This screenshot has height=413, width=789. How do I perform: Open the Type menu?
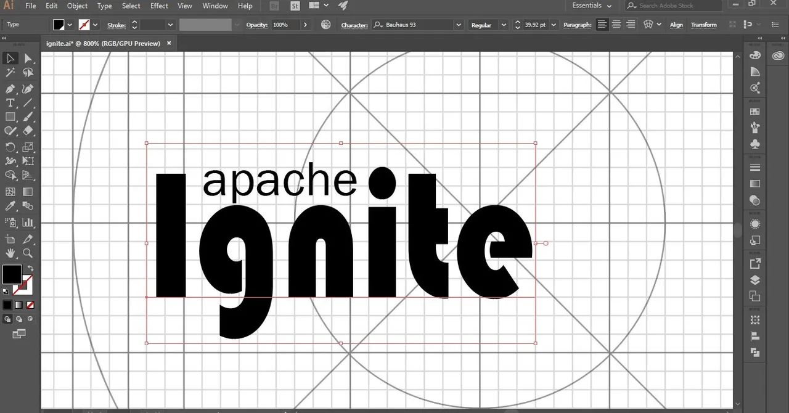pyautogui.click(x=104, y=6)
